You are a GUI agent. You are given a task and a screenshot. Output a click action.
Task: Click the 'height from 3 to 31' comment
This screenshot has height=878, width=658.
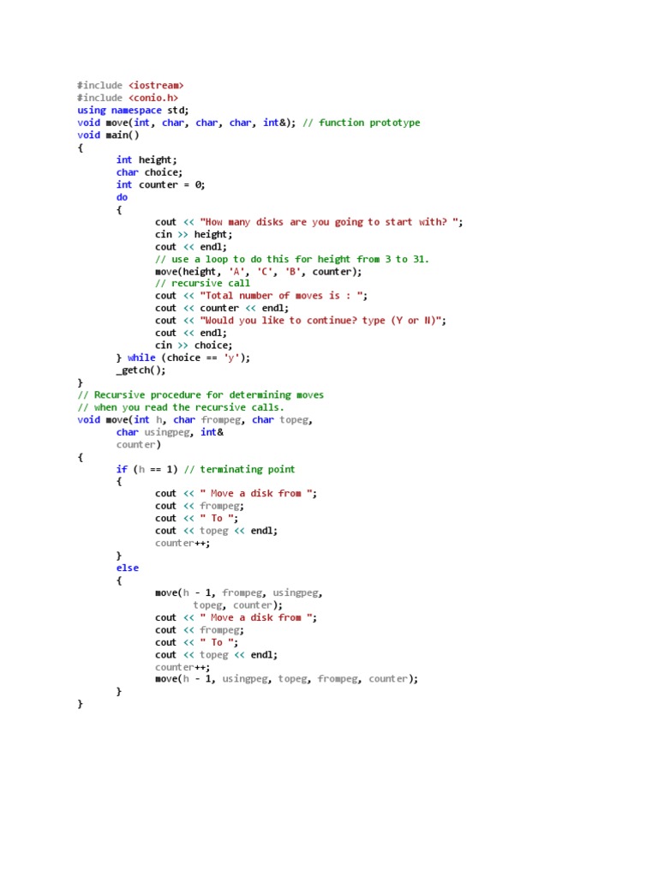click(x=292, y=259)
